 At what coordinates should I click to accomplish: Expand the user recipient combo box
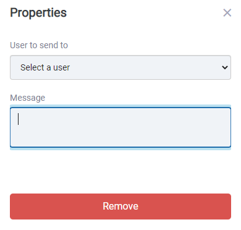(120, 67)
